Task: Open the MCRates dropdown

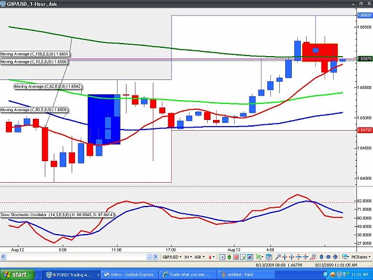Action: pyautogui.click(x=361, y=257)
